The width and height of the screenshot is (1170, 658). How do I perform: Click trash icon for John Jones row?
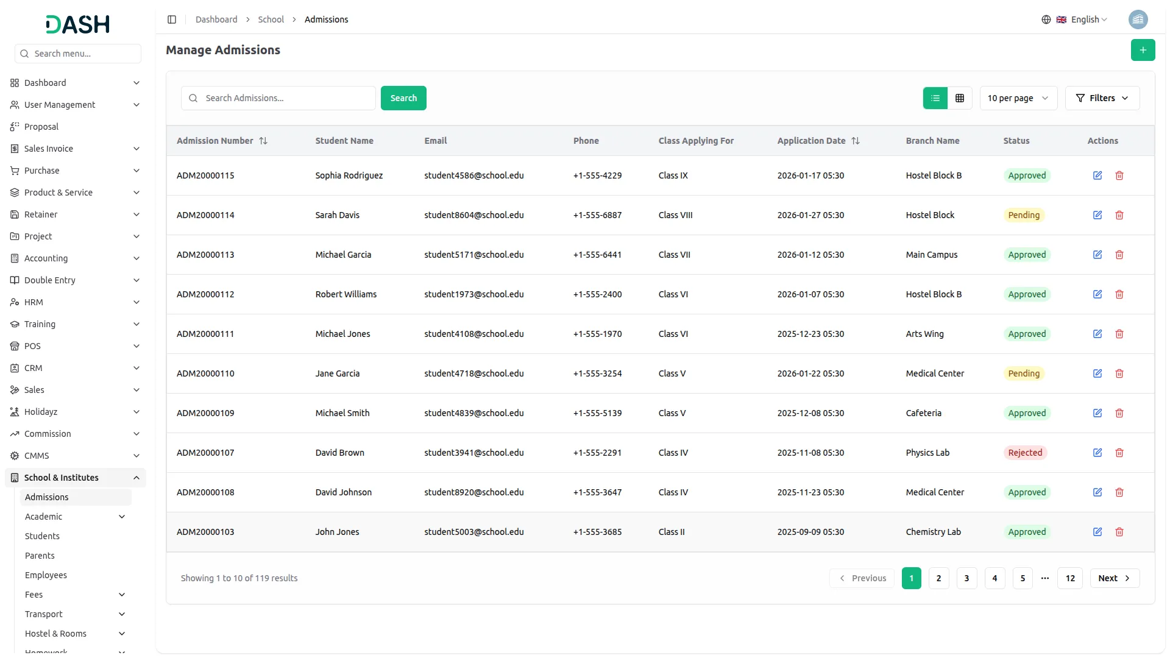[1119, 532]
